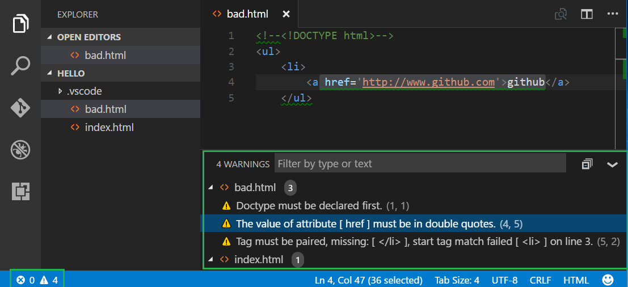This screenshot has height=287, width=628.
Task: Select the href double quotes warning
Action: click(414, 223)
